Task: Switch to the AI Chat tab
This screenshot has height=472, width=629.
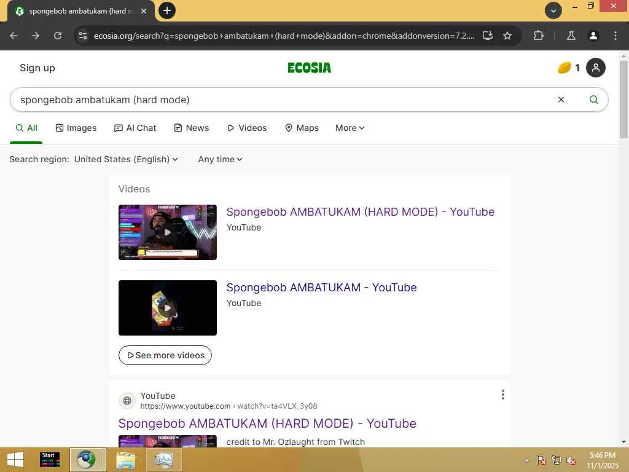Action: 135,128
